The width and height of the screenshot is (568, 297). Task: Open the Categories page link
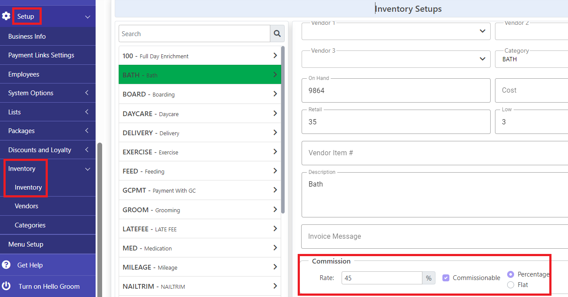[x=30, y=225]
